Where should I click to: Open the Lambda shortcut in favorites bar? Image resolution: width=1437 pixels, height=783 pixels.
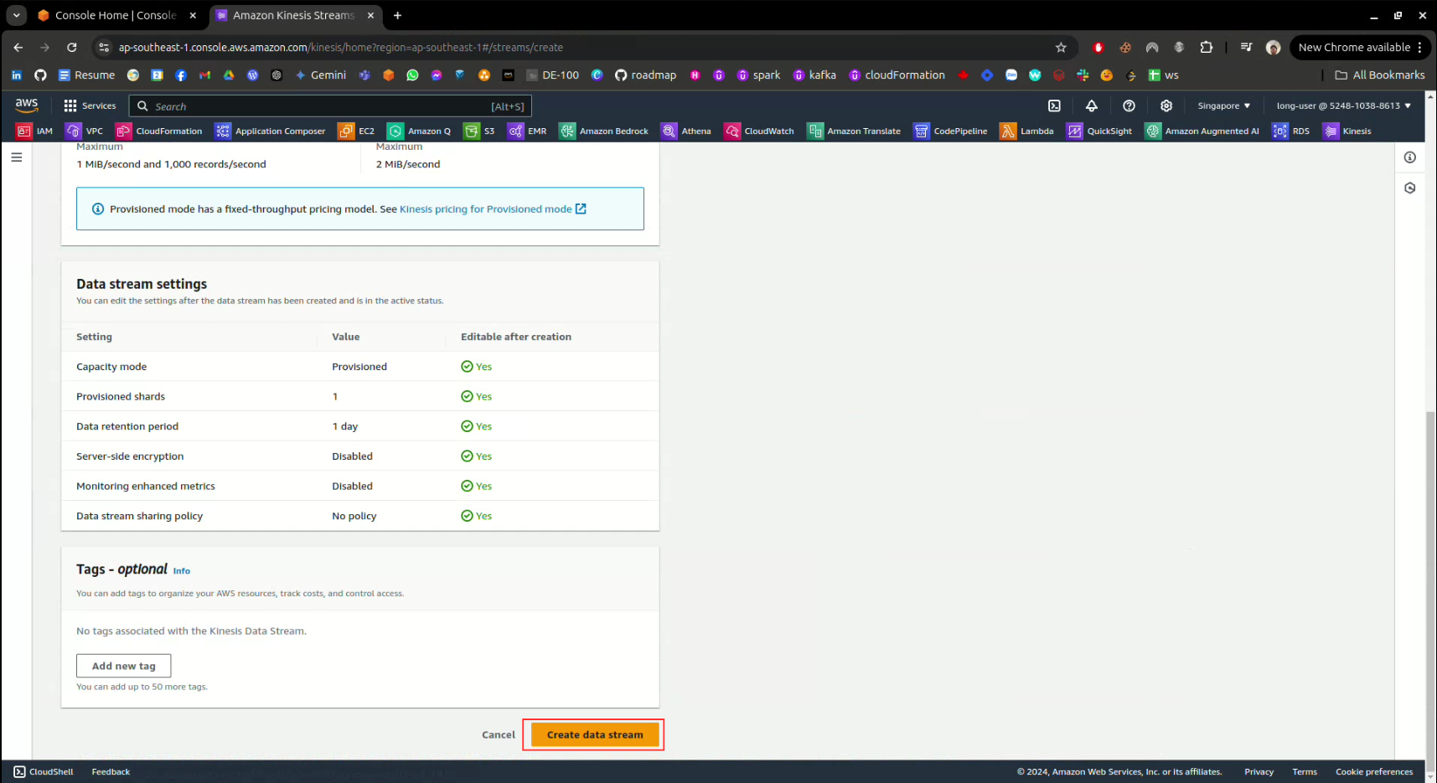(x=1026, y=131)
